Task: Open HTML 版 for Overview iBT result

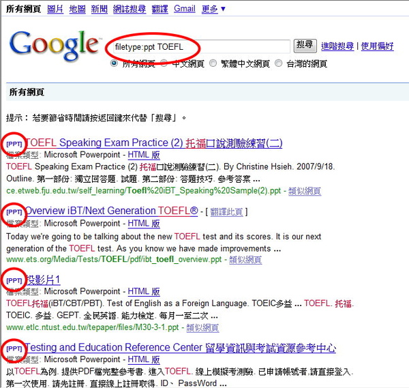Action: point(144,224)
